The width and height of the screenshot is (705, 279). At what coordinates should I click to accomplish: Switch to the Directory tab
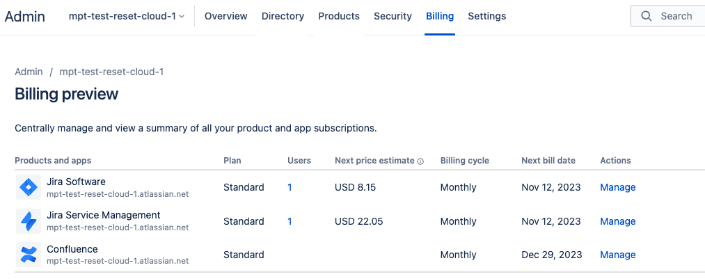pos(283,16)
